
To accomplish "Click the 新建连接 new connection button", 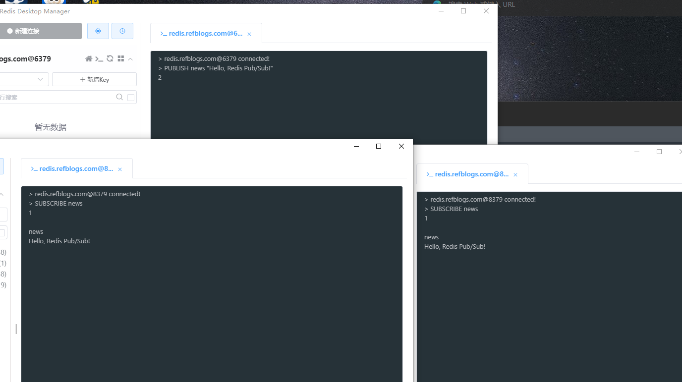I will [40, 31].
